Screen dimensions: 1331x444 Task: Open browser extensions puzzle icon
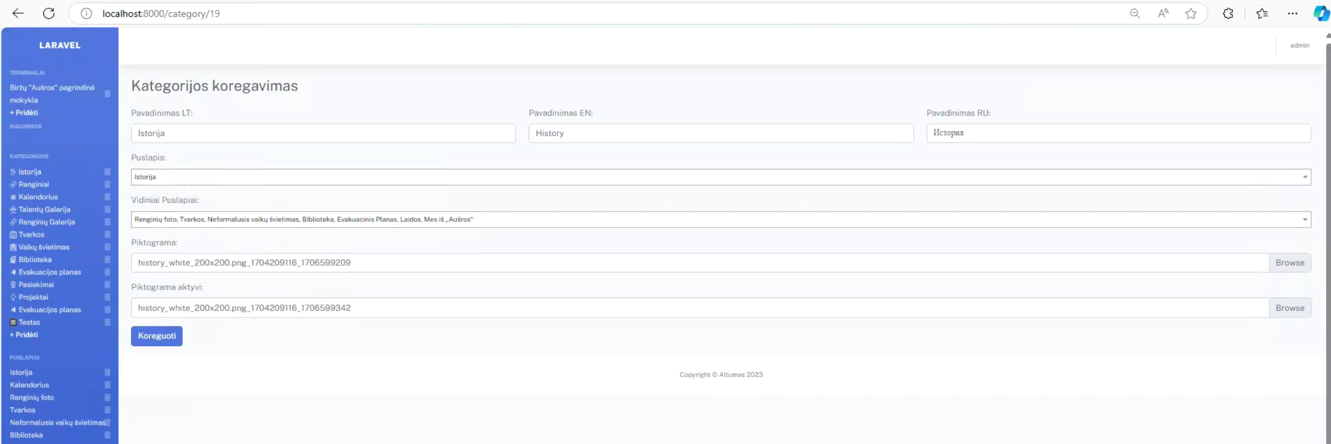(1228, 14)
